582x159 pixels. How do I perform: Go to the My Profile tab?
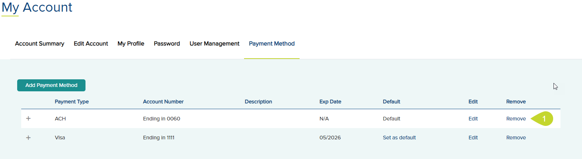click(131, 44)
